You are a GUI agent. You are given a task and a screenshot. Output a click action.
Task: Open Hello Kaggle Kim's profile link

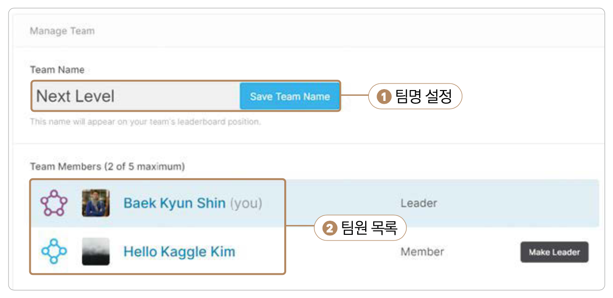pyautogui.click(x=179, y=252)
